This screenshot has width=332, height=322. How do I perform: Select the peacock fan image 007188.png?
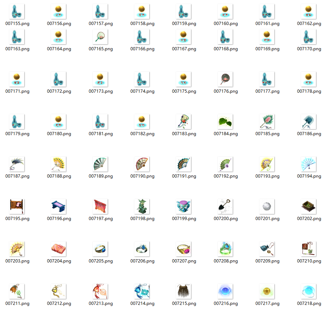tap(59, 164)
